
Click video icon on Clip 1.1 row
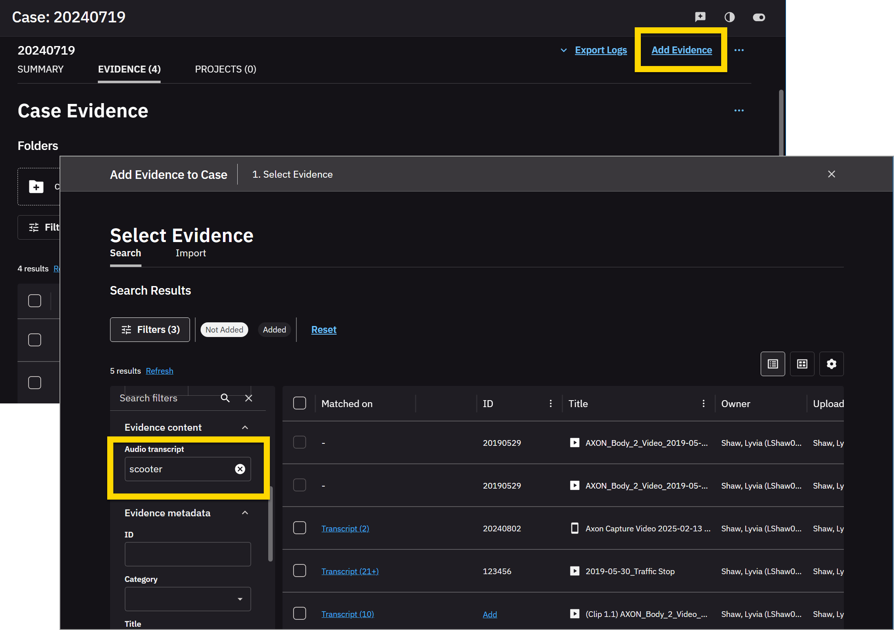click(575, 614)
